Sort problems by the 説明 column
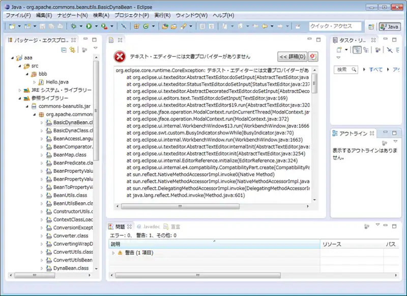Screen dimensions: 407x296 [214, 244]
